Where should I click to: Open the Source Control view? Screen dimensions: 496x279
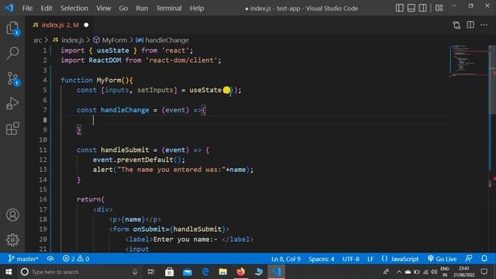coord(12,78)
